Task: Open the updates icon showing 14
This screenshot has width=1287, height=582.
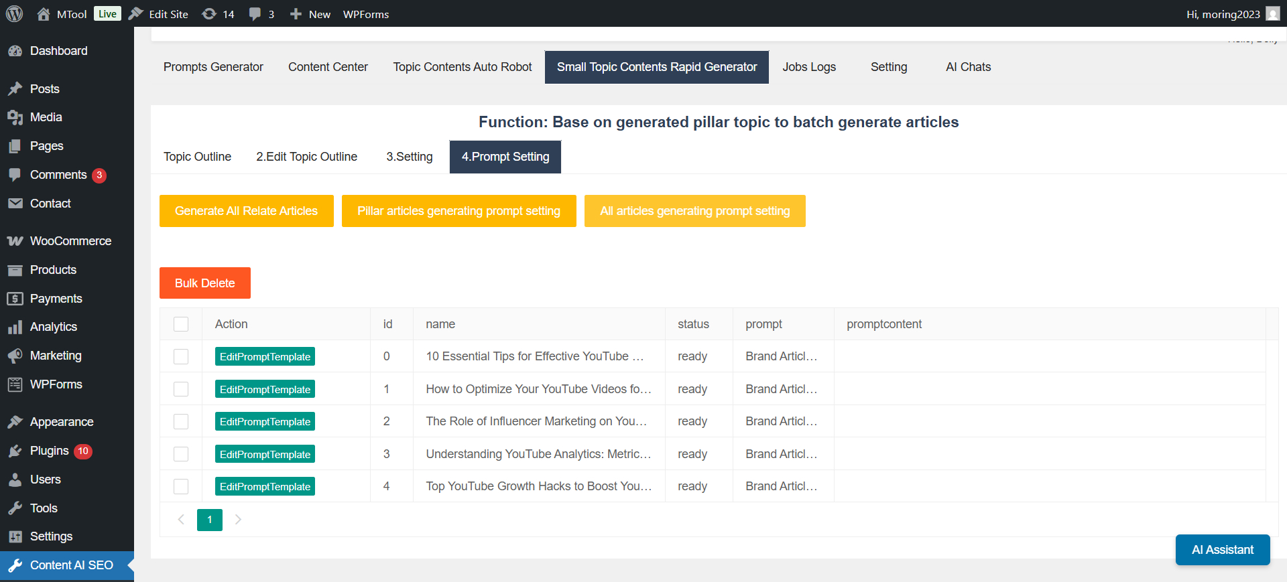Action: pos(209,14)
